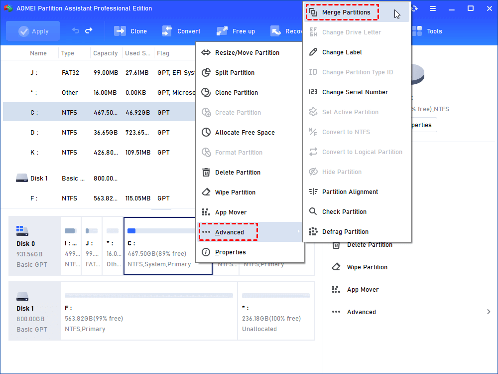Open the hamburger menu in the title bar

coord(433,8)
